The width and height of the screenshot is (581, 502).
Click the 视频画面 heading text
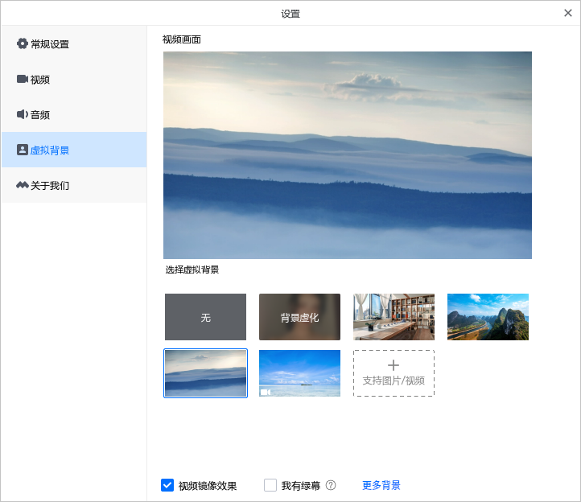point(182,39)
